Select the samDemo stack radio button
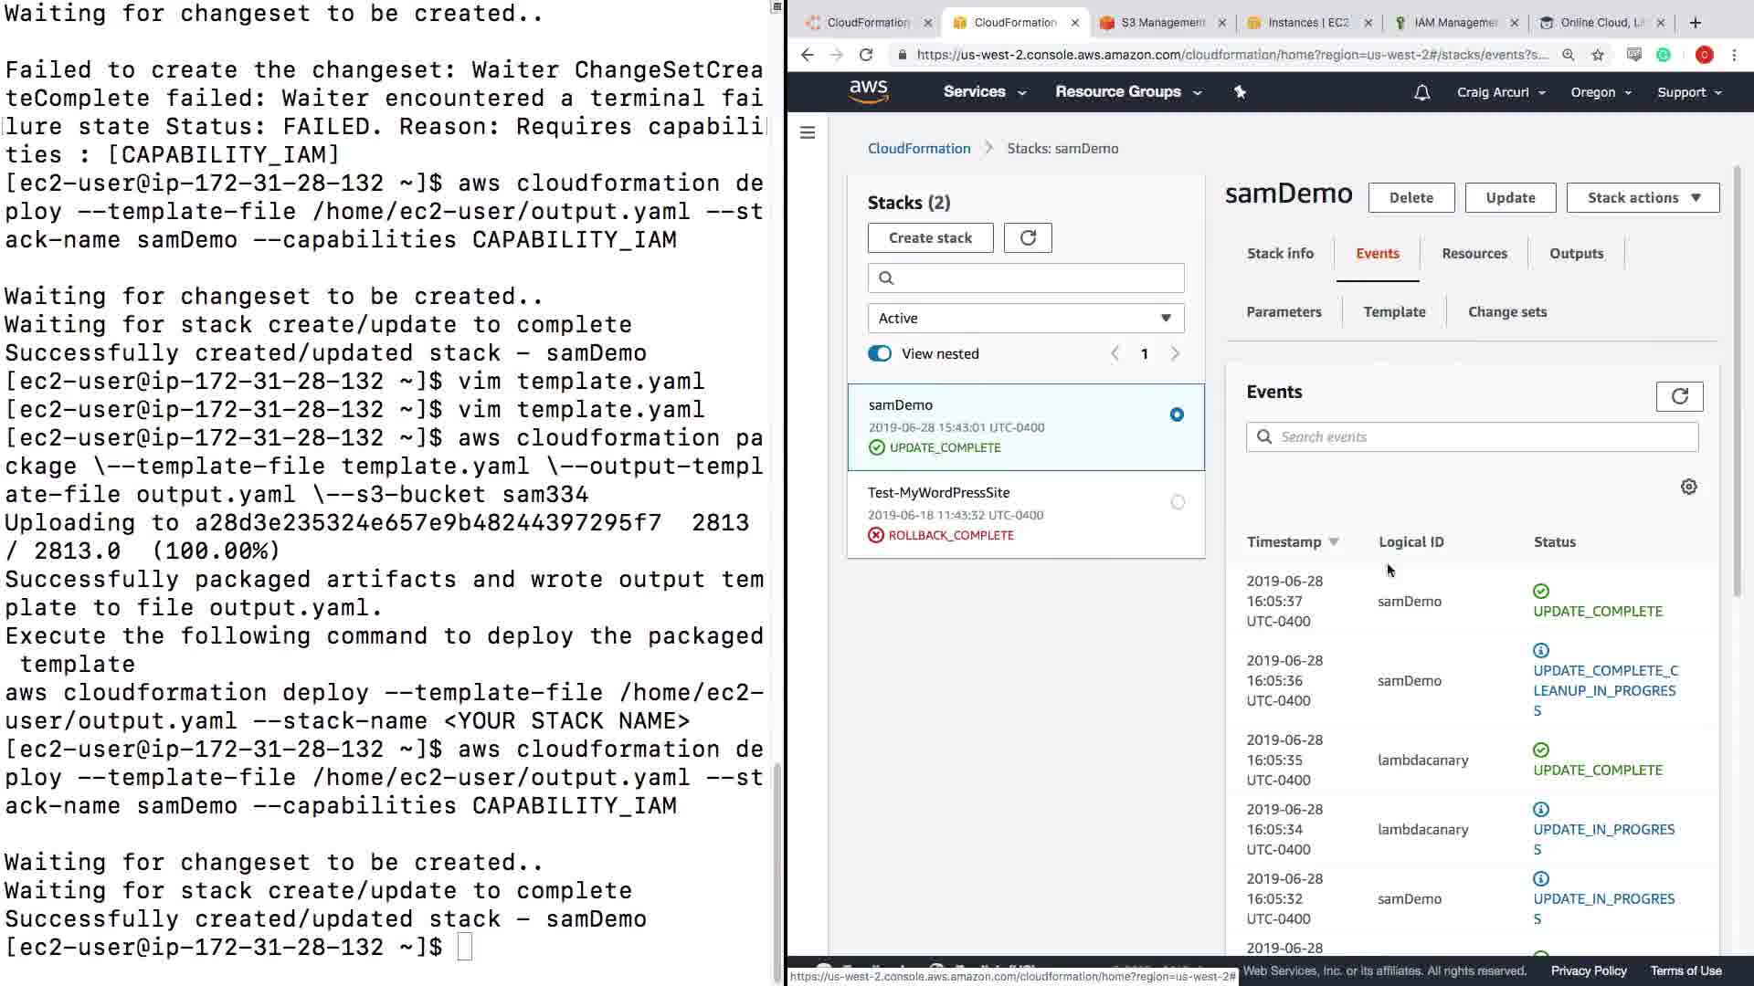Screen dimensions: 1754x986 (x=1177, y=414)
